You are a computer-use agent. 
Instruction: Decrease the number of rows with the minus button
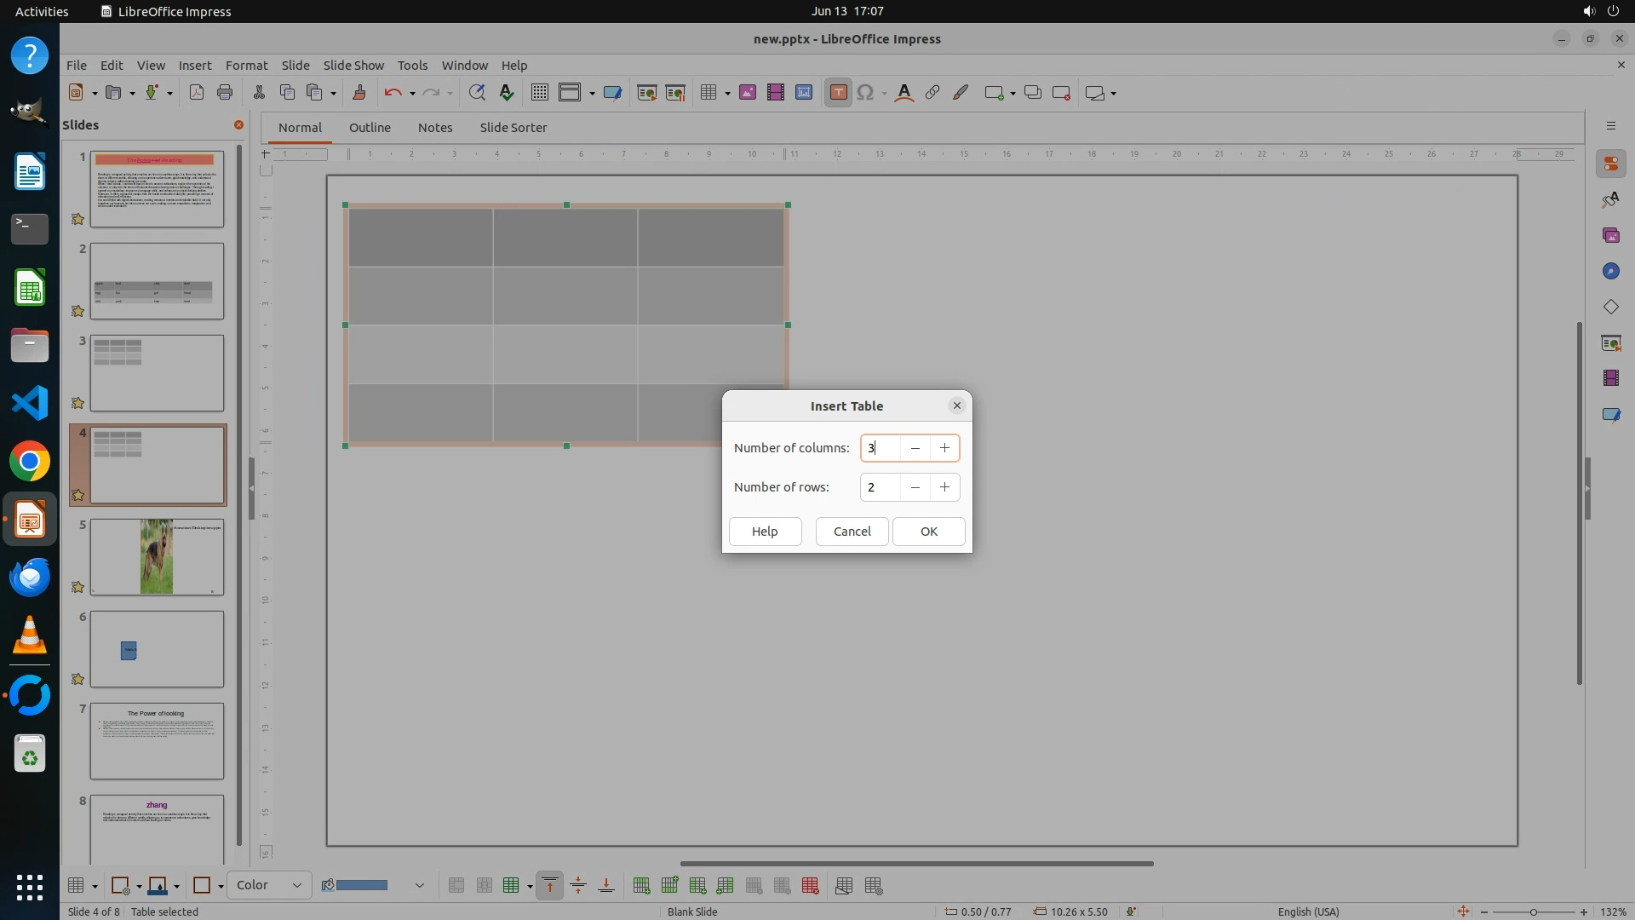[915, 487]
